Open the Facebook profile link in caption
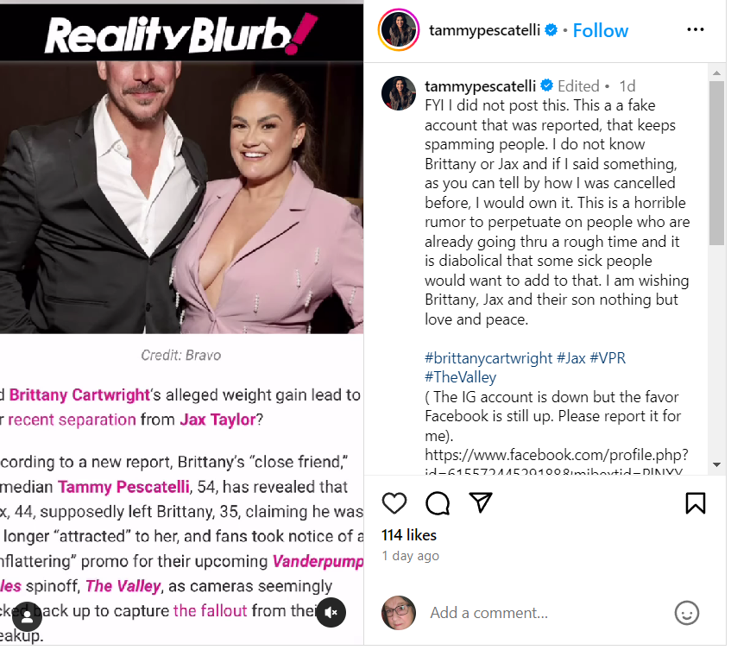 point(556,454)
